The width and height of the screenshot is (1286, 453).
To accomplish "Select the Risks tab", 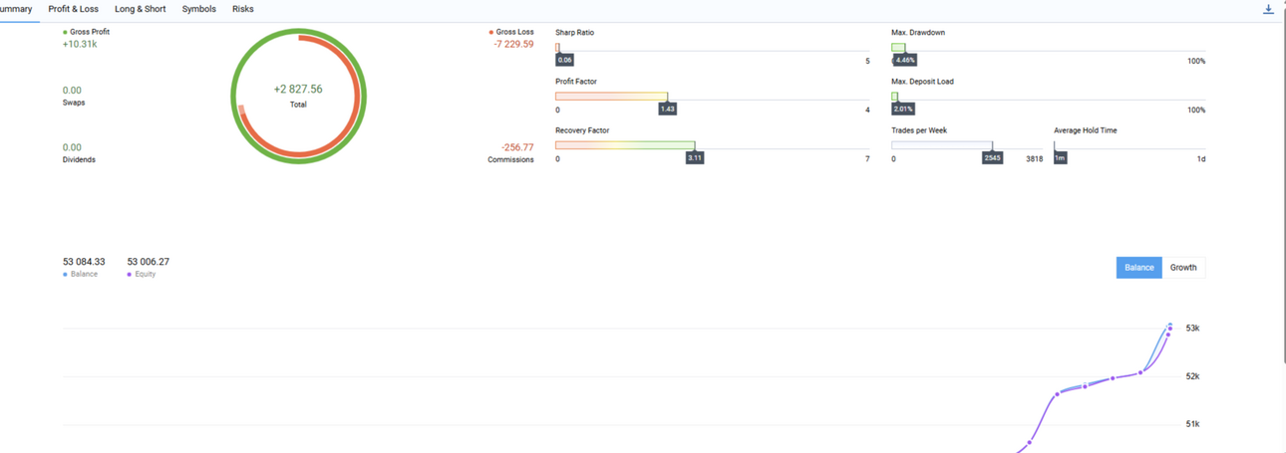I will point(243,9).
